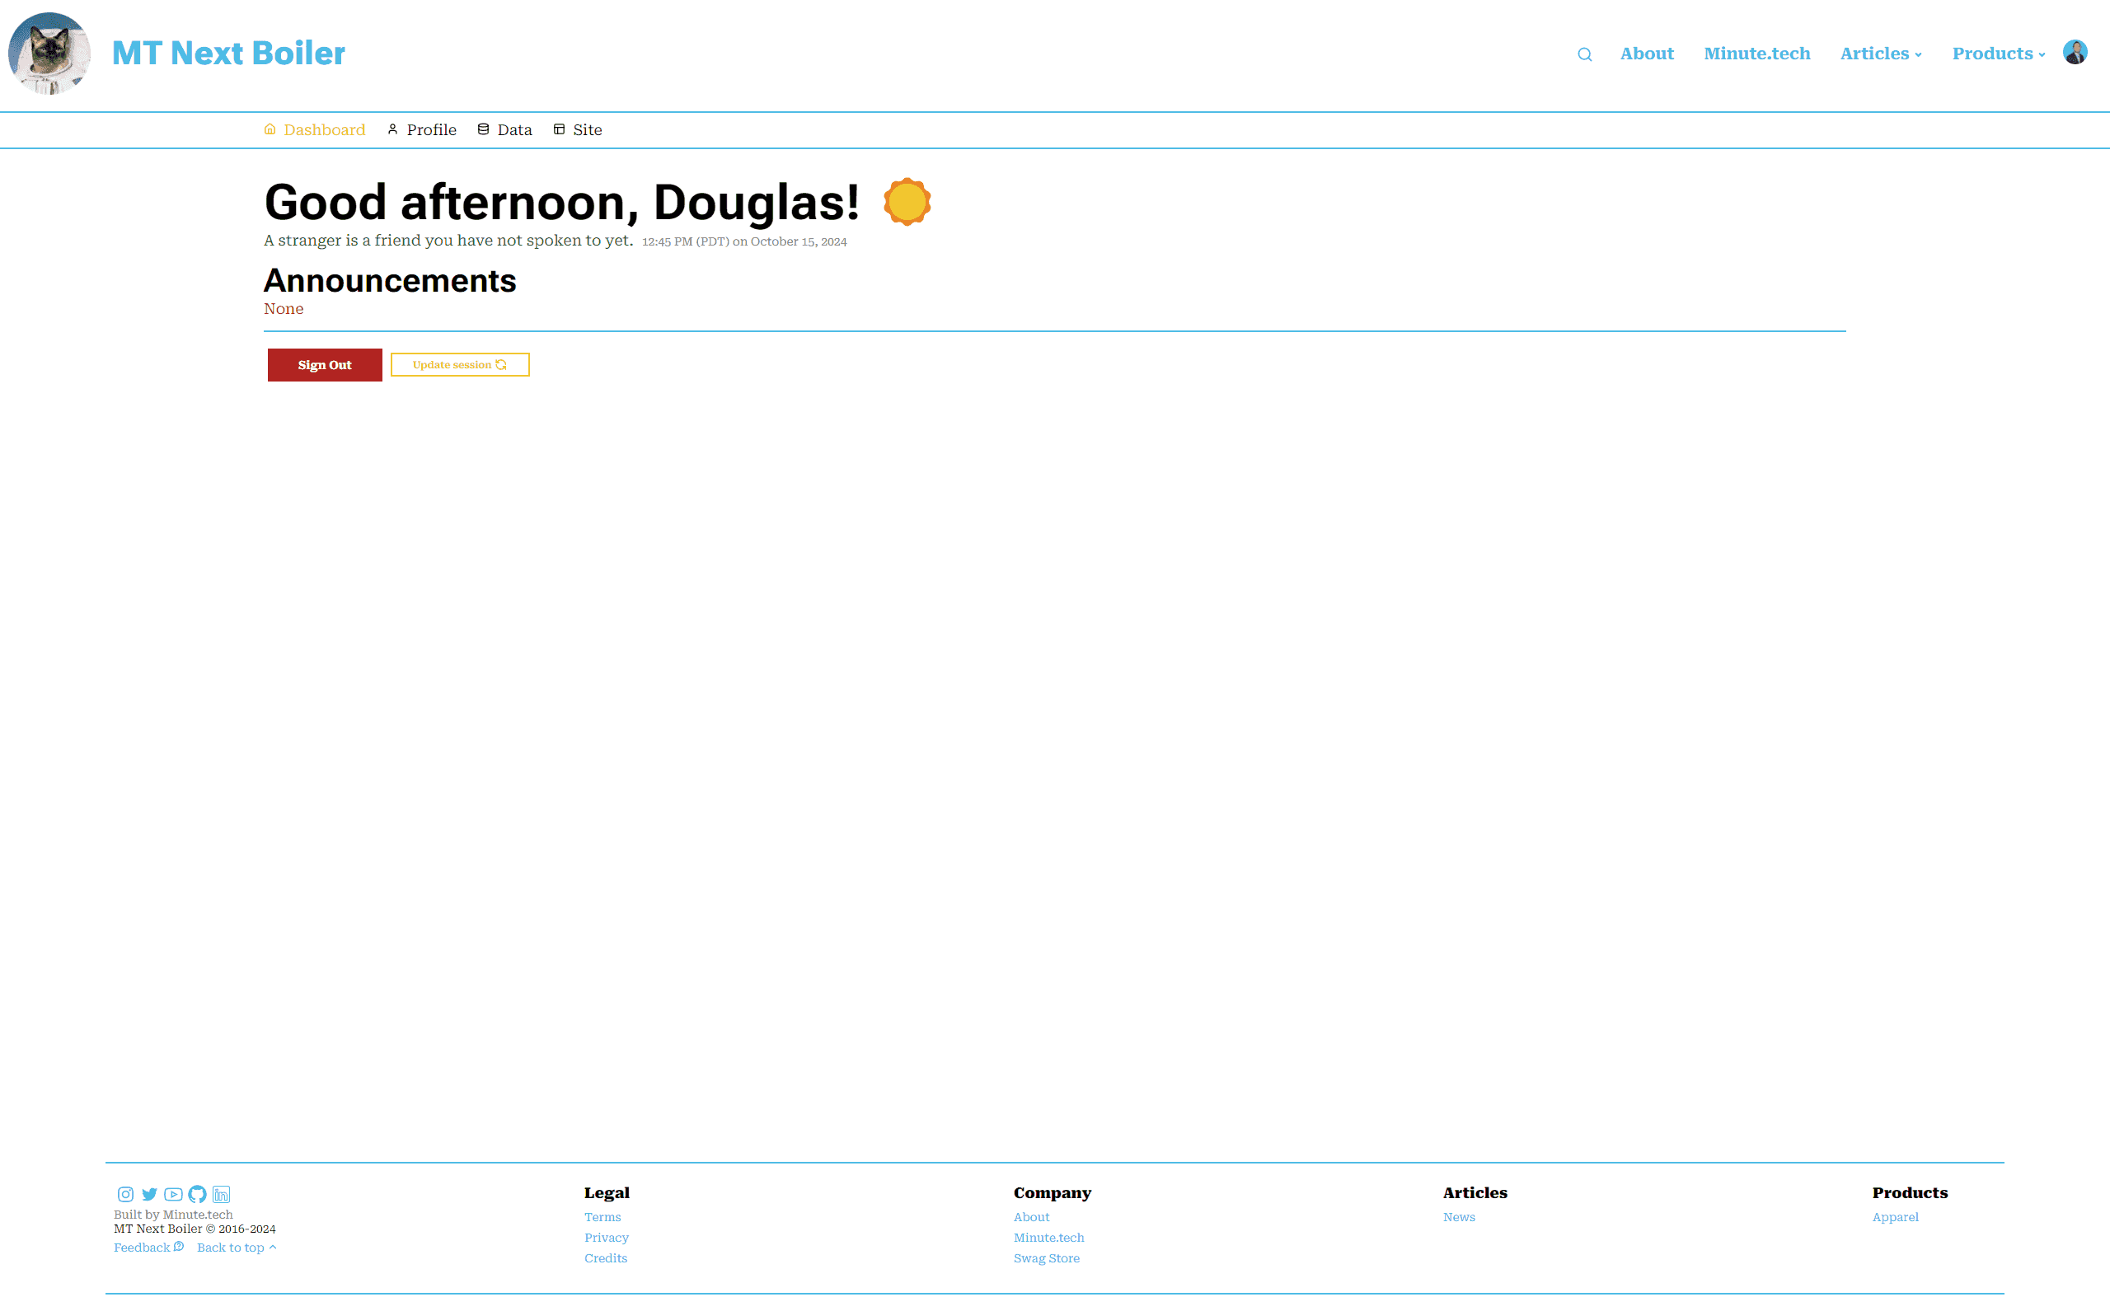Viewport: 2110px width, 1311px height.
Task: Open the GitHub icon in footer
Action: click(x=198, y=1194)
